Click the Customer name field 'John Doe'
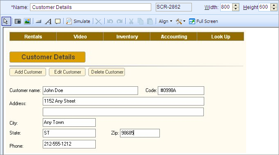Viewport: 279px width, 155px height. coord(90,90)
